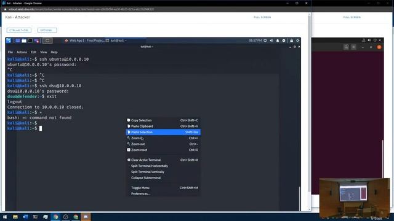Click "ssh dsu@10.0.0.10" command text
Image resolution: width=394 pixels, height=221 pixels.
(60, 86)
